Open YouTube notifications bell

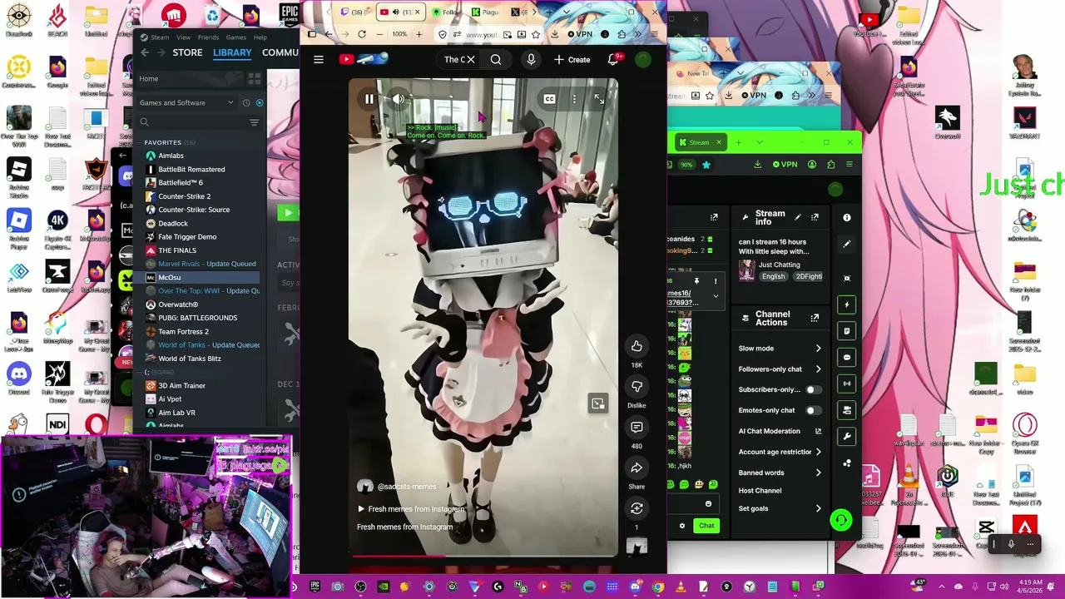(613, 59)
